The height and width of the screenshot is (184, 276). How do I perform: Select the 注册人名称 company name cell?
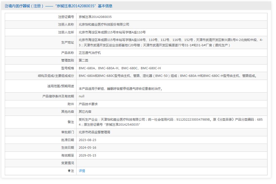104,24
